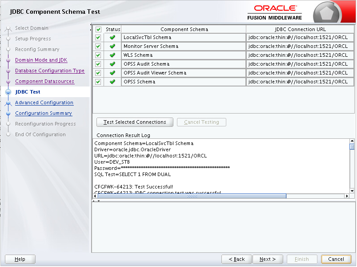This screenshot has height=267, width=357.
Task: Select the Monitor Server Schema name cell
Action: point(184,46)
